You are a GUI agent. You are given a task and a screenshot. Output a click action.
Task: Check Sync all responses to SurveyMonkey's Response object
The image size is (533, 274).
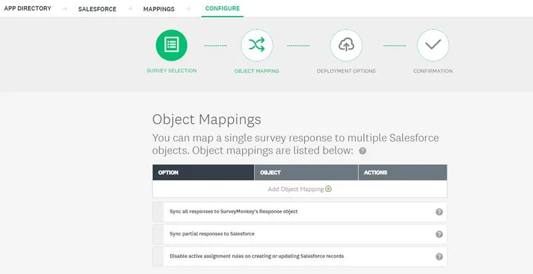pos(158,212)
